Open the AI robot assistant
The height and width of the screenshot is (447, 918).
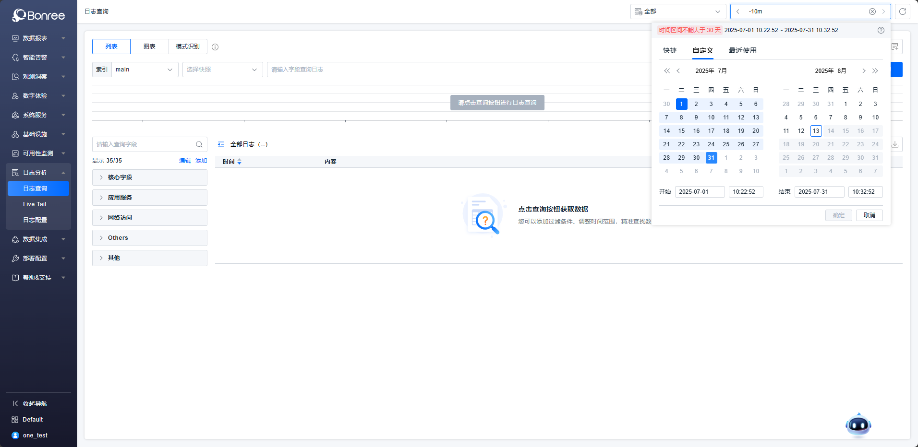pyautogui.click(x=858, y=425)
